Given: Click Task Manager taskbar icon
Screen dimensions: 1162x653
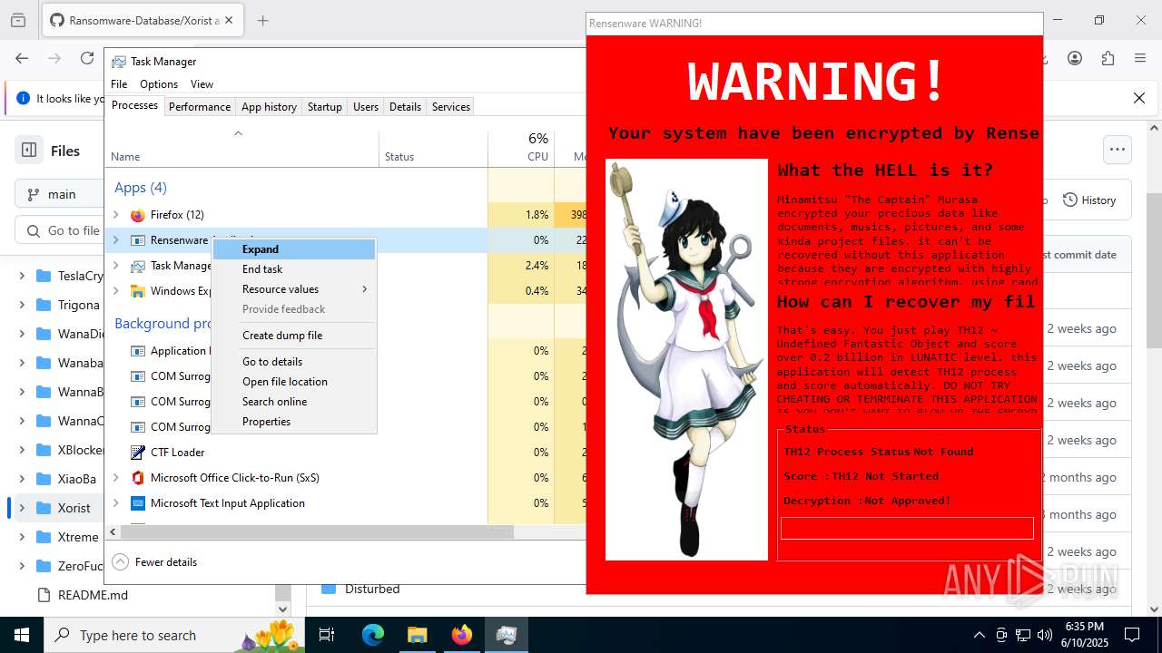Looking at the screenshot, I should tap(507, 635).
